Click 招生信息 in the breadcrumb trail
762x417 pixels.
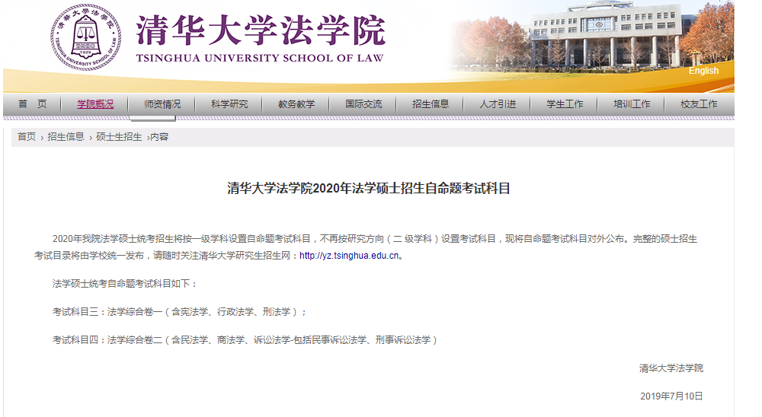tap(66, 137)
